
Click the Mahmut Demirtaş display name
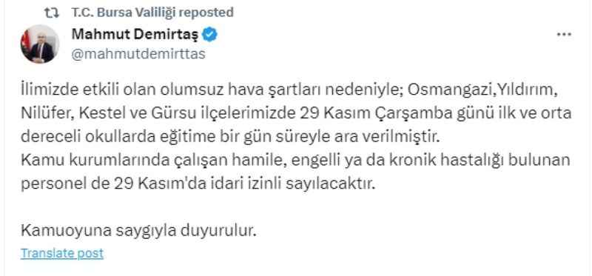point(135,35)
